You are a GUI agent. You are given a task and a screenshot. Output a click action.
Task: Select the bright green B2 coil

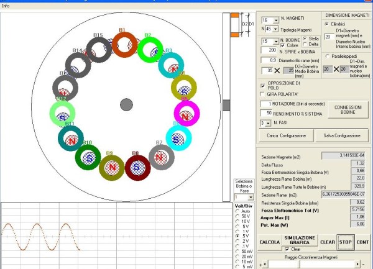pyautogui.click(x=149, y=49)
